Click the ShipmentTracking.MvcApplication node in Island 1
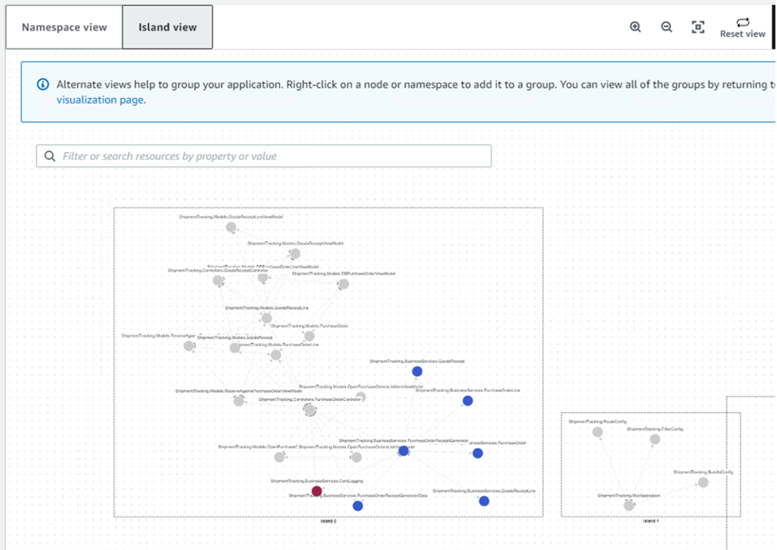Screen dimensions: 777x550 pyautogui.click(x=629, y=505)
